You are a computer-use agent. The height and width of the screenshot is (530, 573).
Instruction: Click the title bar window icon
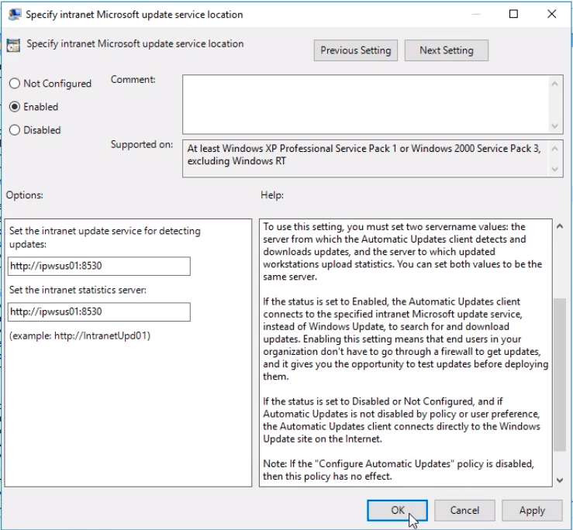coord(15,14)
